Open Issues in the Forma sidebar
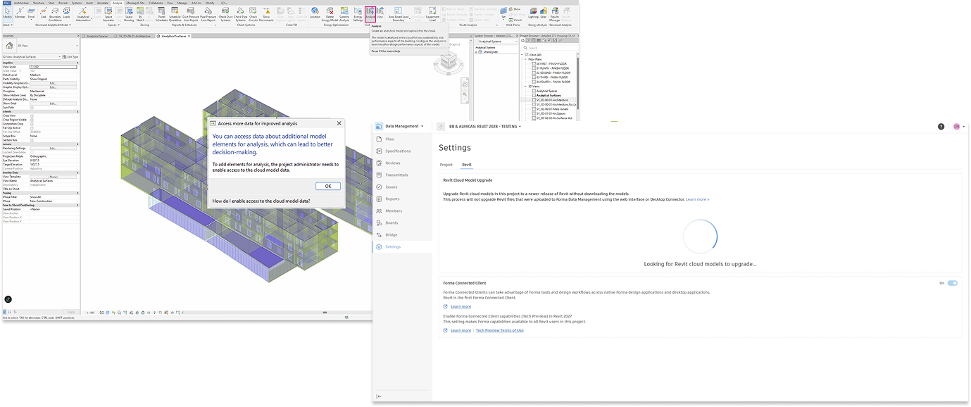This screenshot has height=407, width=971. coord(391,187)
